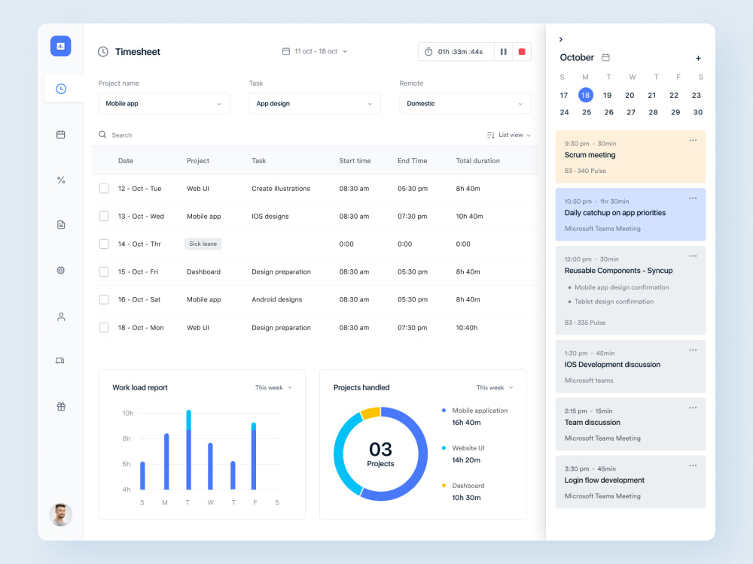Open the gift box sidebar icon
This screenshot has width=753, height=564.
coord(61,407)
